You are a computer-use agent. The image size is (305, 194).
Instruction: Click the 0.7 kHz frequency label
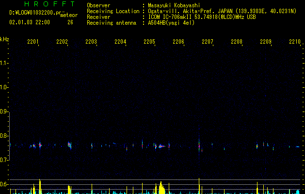(x=4, y=160)
